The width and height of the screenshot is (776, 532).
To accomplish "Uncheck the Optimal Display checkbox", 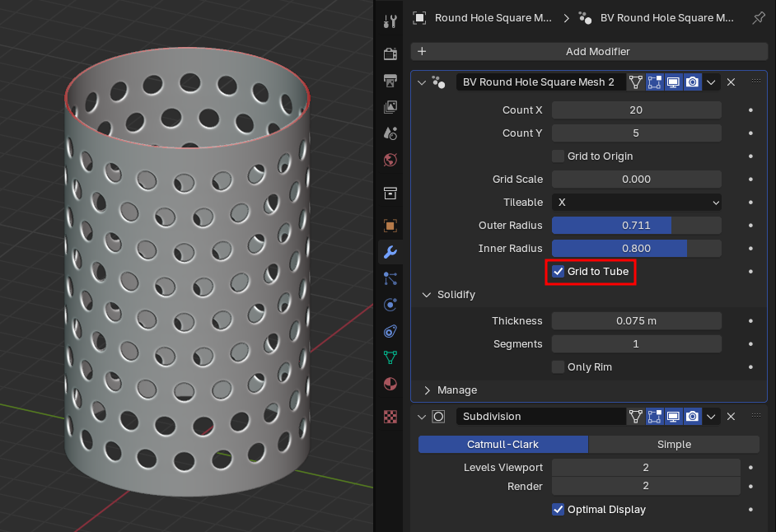I will tap(558, 510).
